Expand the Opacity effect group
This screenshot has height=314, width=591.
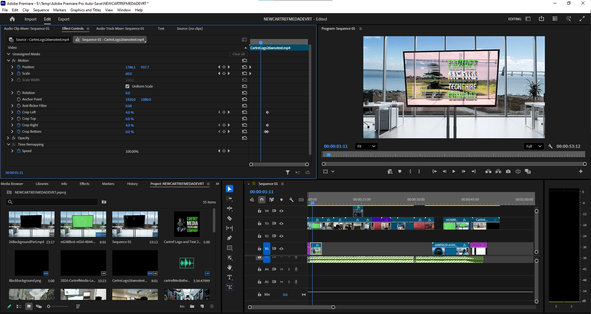click(x=9, y=138)
